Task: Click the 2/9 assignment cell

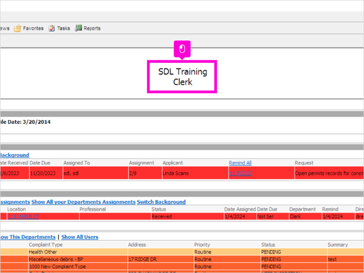Action: (145, 173)
